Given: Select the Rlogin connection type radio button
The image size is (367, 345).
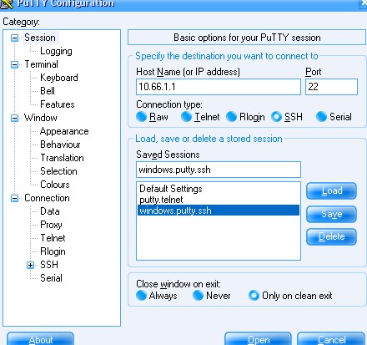Looking at the screenshot, I should coord(231,117).
